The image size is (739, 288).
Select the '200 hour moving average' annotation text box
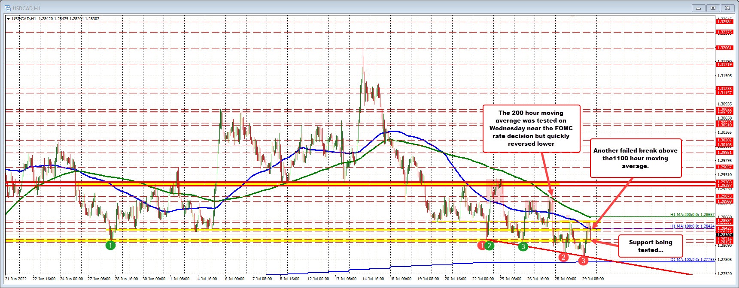(x=531, y=129)
